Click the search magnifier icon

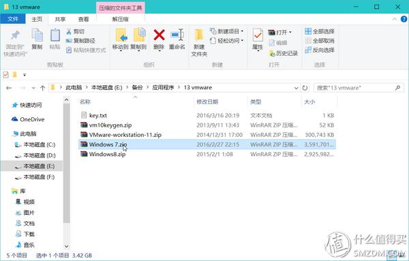click(398, 88)
